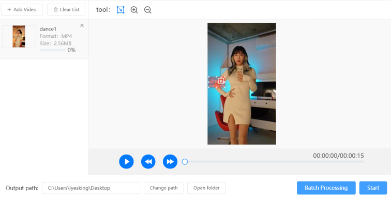Clear the video list
Image resolution: width=391 pixels, height=199 pixels.
click(66, 9)
